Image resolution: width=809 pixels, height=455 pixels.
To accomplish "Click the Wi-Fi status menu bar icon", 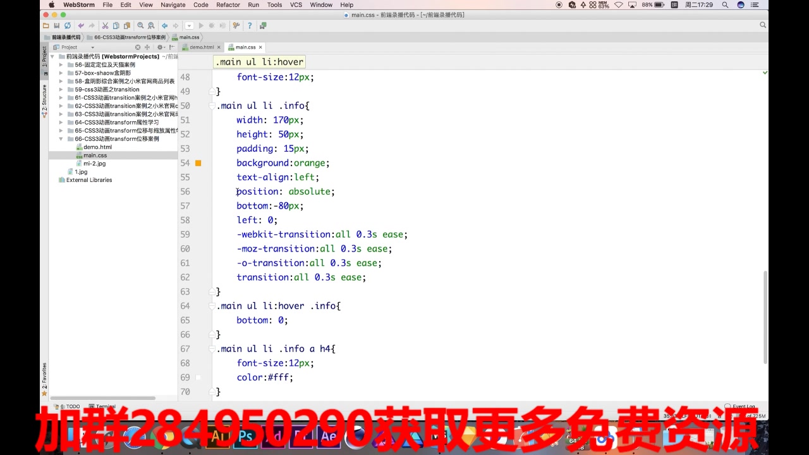I will 618,4.
